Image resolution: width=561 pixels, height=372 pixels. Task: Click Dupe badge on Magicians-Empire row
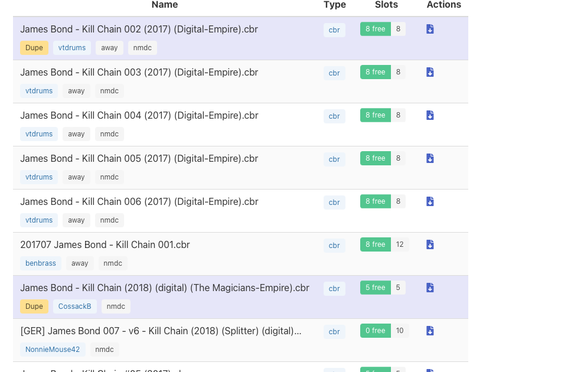[x=34, y=306]
